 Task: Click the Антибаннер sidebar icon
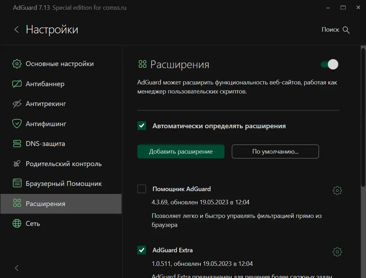pyautogui.click(x=17, y=84)
